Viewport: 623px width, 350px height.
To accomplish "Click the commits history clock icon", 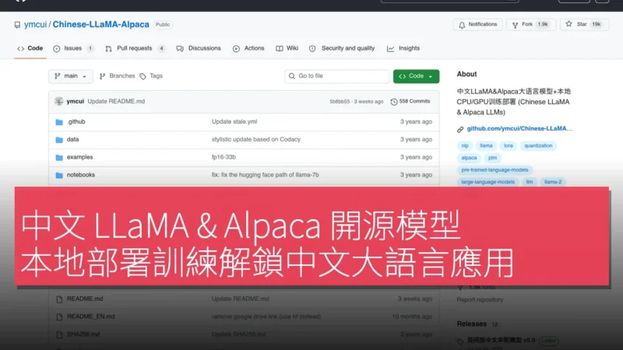I will [x=394, y=102].
